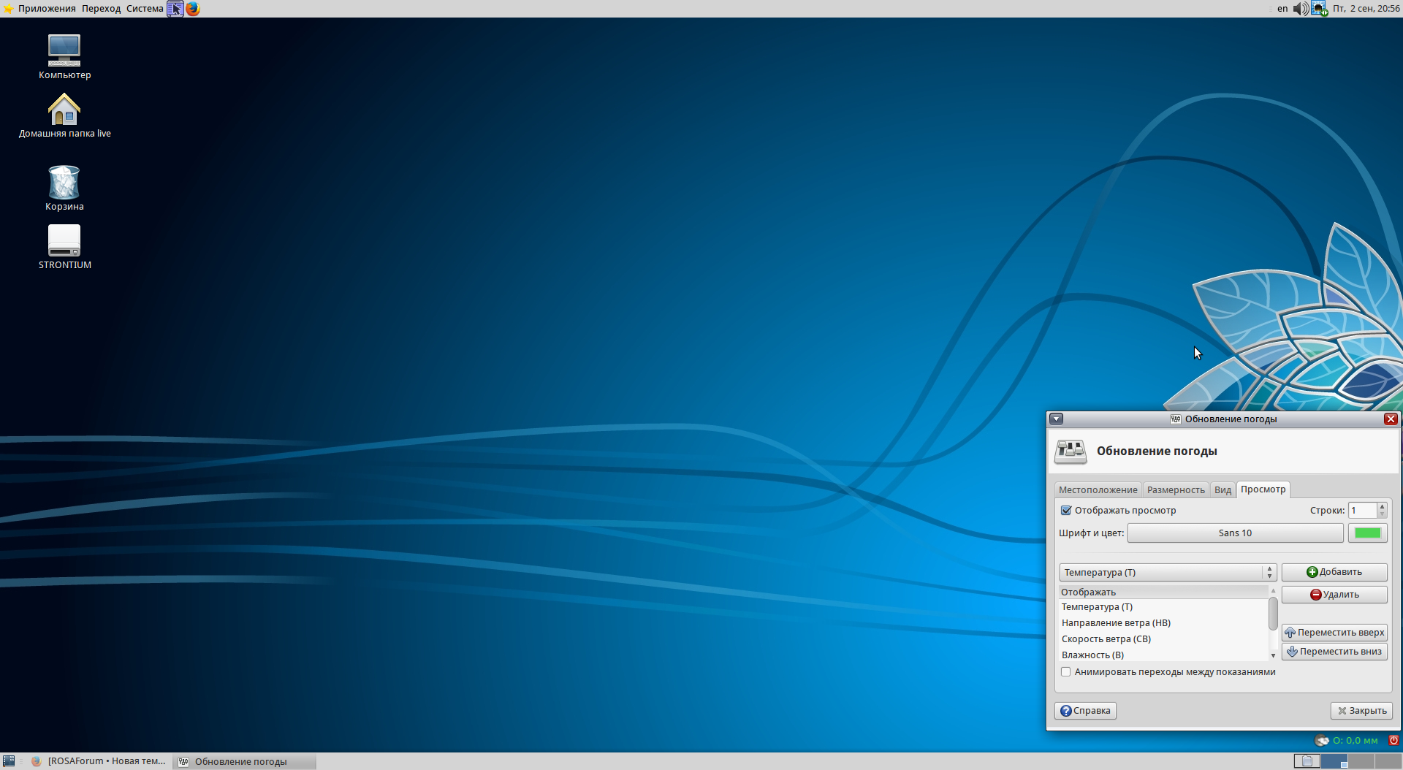Click the panel launcher icon beside Система
The height and width of the screenshot is (770, 1403).
point(175,9)
